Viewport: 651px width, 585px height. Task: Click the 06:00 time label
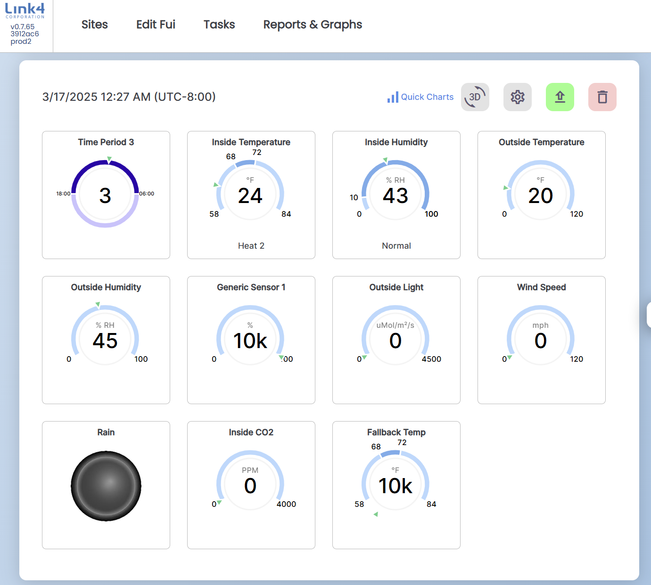click(147, 194)
